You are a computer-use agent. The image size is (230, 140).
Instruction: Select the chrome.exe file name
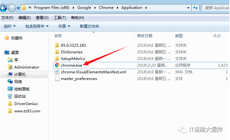tap(71, 65)
